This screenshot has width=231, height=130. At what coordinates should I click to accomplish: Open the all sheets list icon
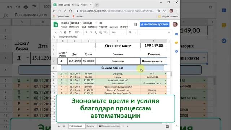coord(64,126)
